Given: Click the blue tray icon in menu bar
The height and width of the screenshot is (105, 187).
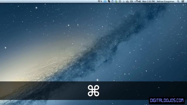Looking at the screenshot, I should (105, 1).
